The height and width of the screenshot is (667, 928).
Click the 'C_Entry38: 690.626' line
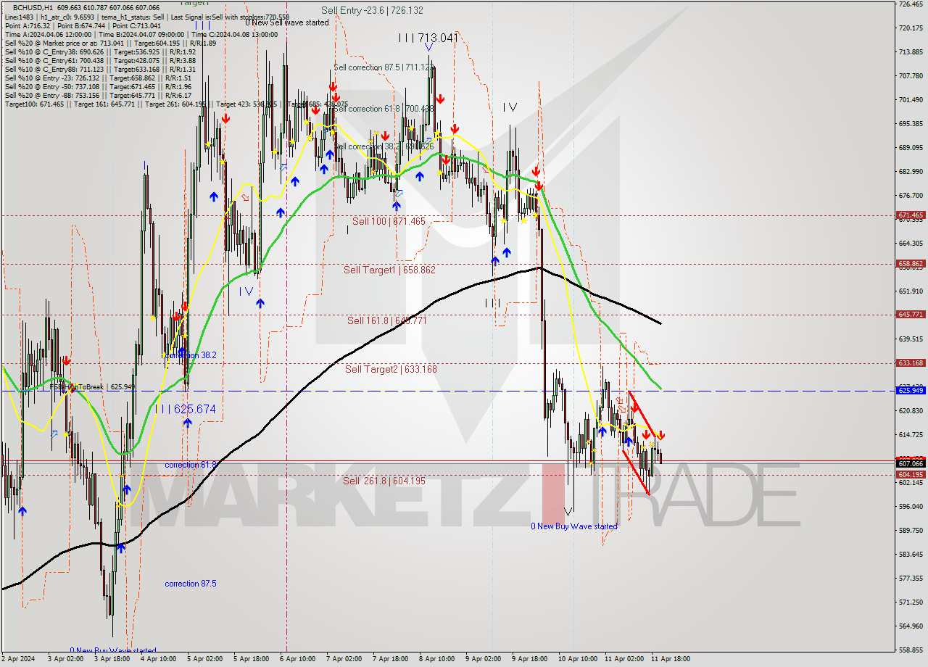coord(100,51)
